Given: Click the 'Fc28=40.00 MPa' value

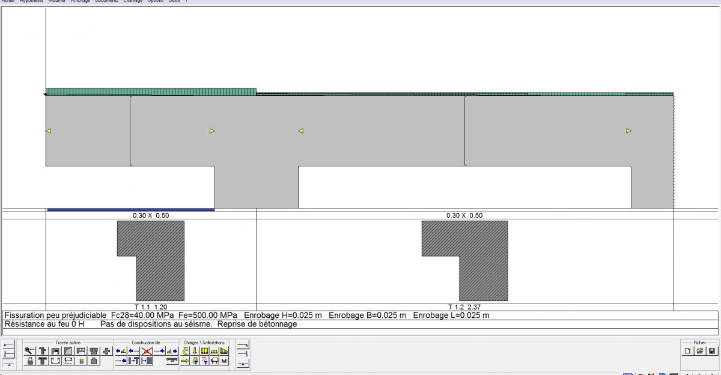Looking at the screenshot, I should click(x=143, y=315).
